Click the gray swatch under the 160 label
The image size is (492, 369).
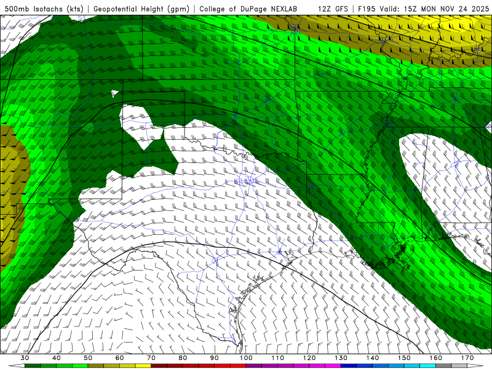tap(443, 366)
